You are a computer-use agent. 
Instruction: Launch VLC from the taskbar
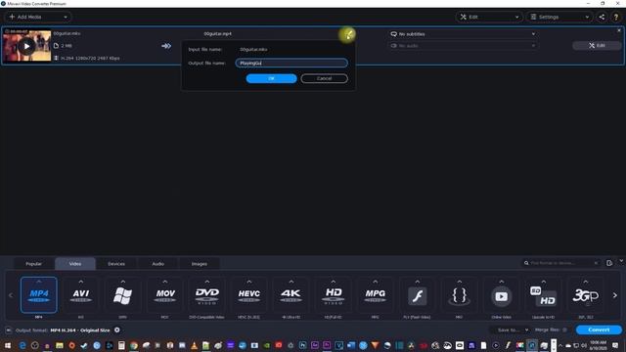pyautogui.click(x=194, y=345)
